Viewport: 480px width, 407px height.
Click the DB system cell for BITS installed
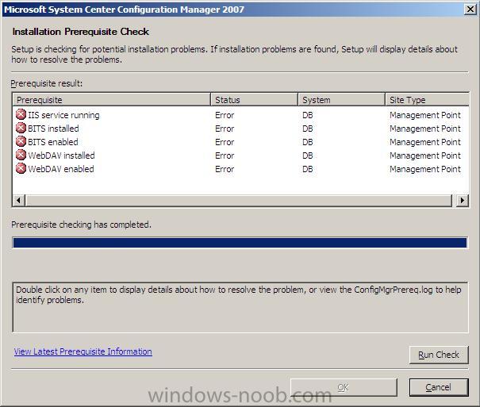click(308, 129)
